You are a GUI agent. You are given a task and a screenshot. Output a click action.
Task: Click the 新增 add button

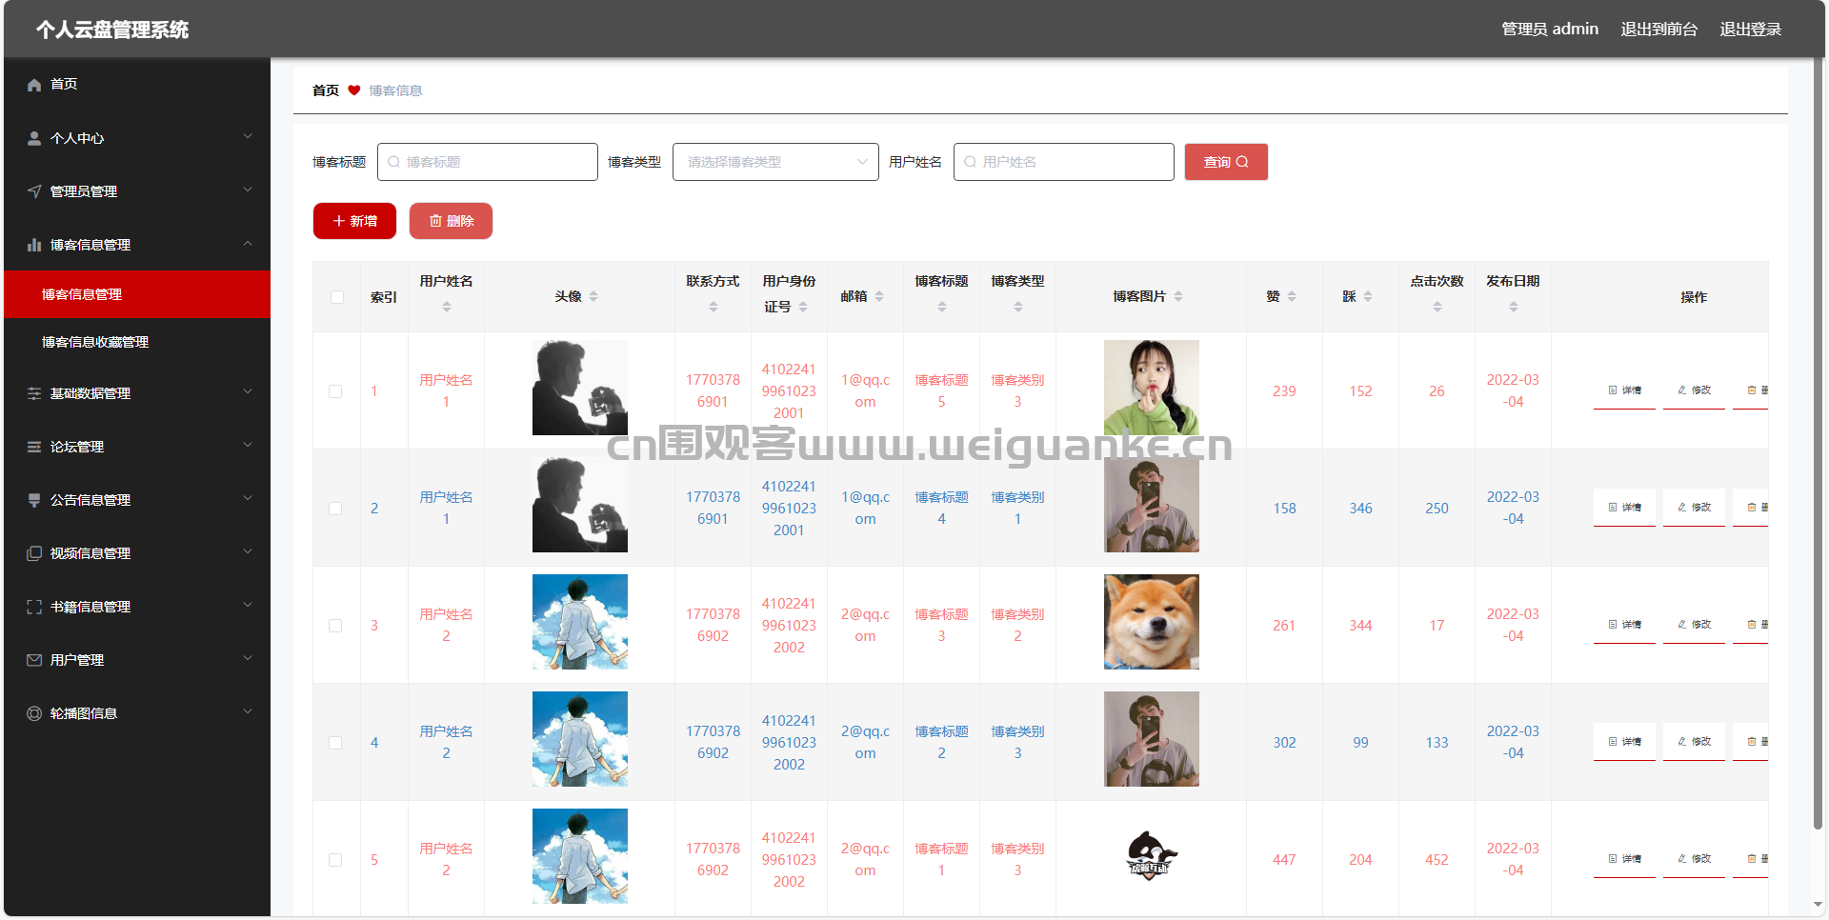coord(354,221)
